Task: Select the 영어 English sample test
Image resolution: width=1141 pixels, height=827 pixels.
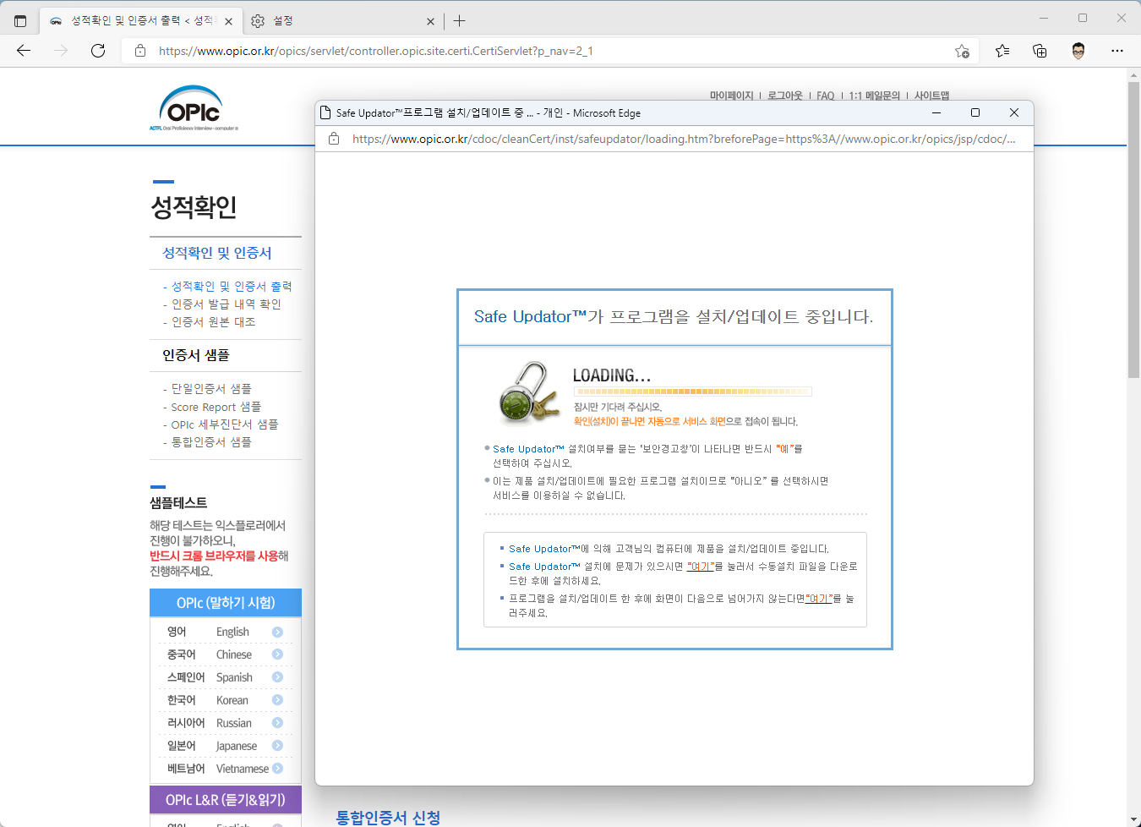Action: pyautogui.click(x=226, y=632)
